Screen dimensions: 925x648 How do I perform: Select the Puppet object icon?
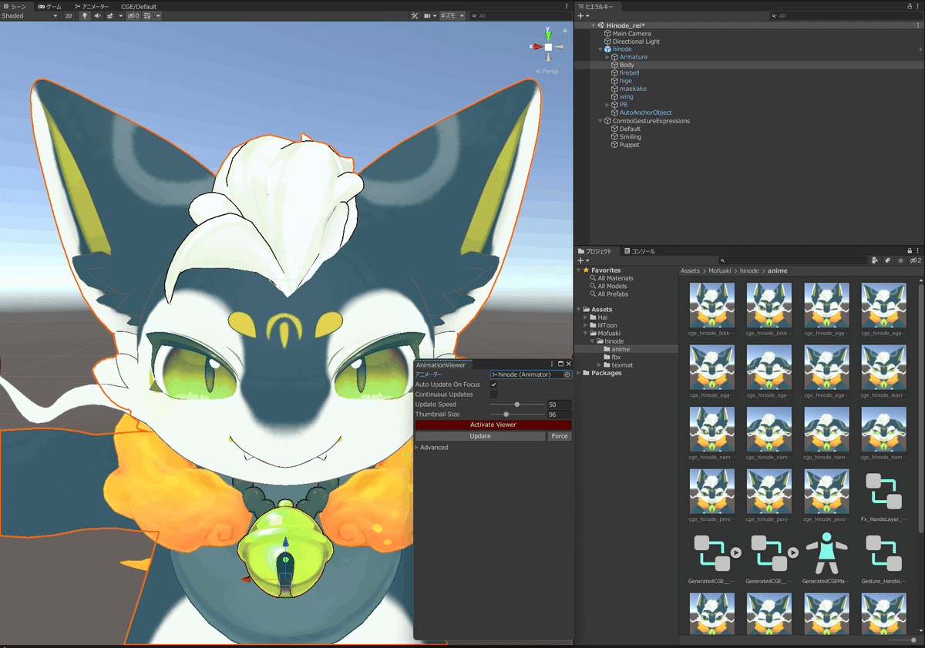pyautogui.click(x=615, y=145)
